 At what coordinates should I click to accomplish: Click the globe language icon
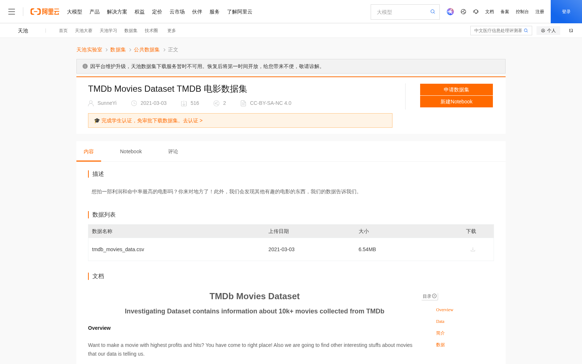[463, 12]
